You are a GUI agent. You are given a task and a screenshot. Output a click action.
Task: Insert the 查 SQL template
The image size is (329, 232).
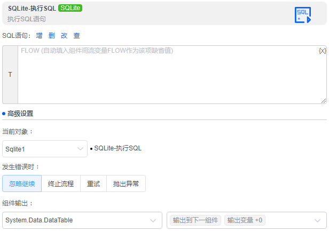click(76, 36)
